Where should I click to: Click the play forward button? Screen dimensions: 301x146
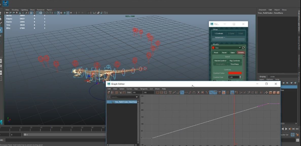tap(286, 129)
